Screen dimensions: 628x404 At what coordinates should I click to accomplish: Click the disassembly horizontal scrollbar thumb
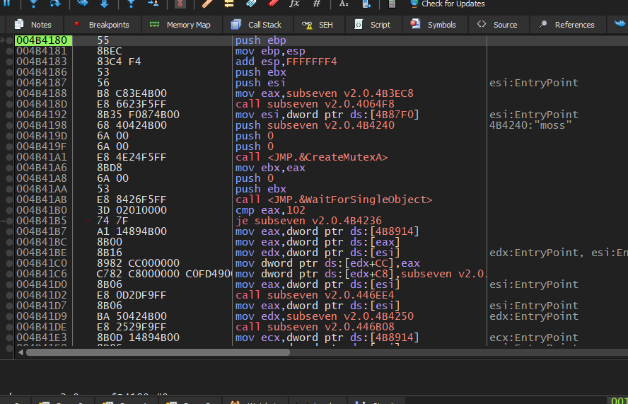(x=156, y=352)
